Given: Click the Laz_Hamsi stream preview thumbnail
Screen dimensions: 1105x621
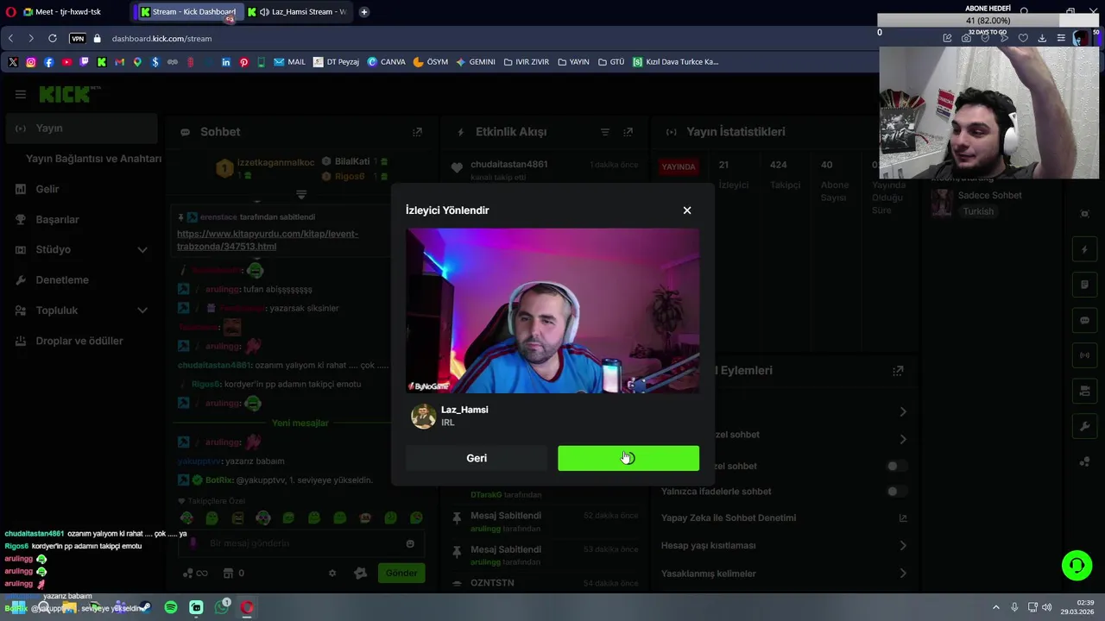Looking at the screenshot, I should point(552,310).
